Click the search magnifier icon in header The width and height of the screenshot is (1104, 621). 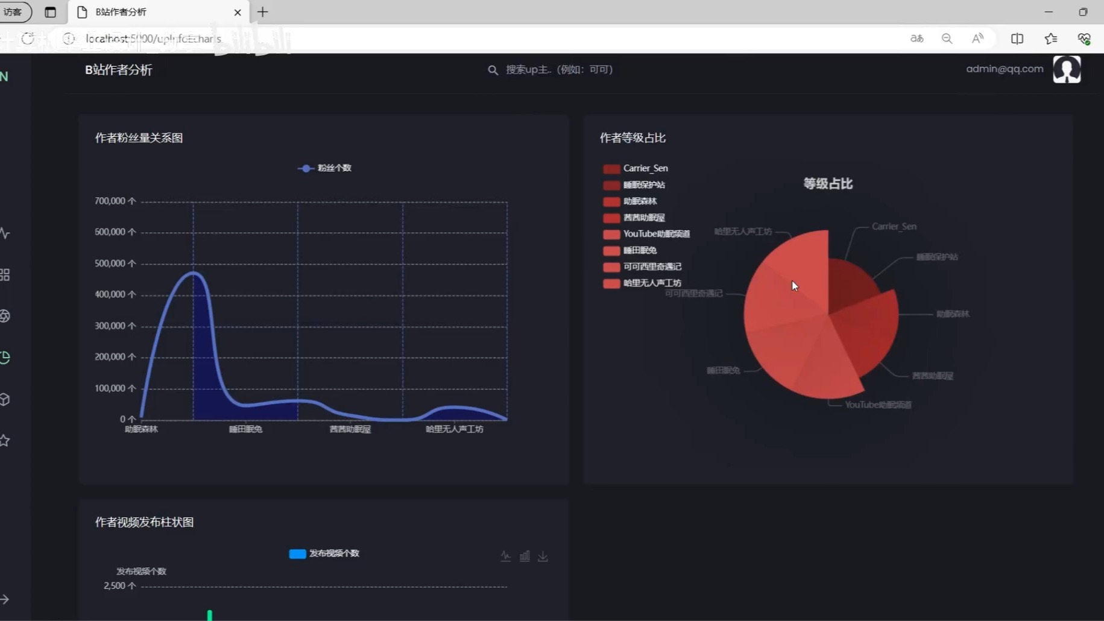[x=493, y=70]
